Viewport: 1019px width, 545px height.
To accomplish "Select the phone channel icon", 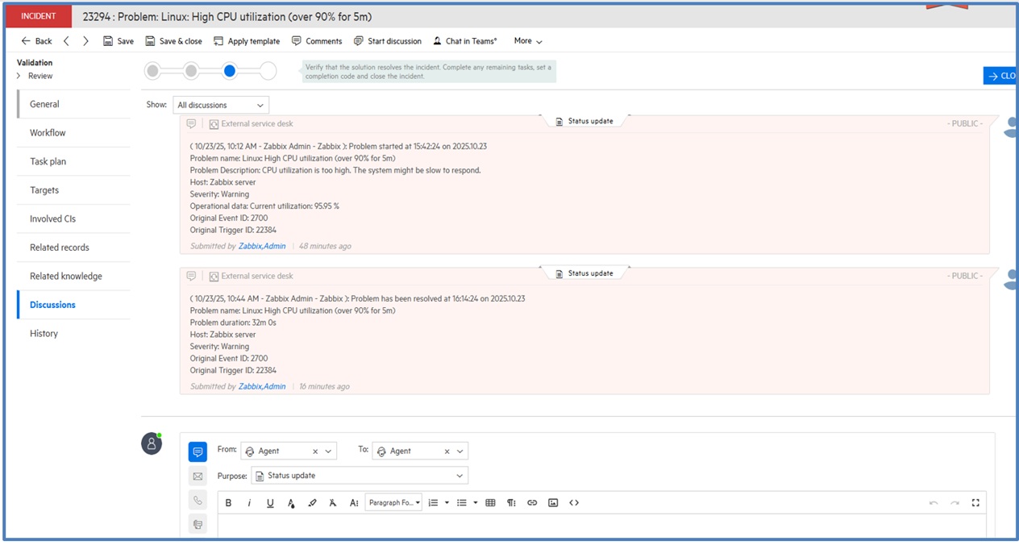I will click(198, 500).
